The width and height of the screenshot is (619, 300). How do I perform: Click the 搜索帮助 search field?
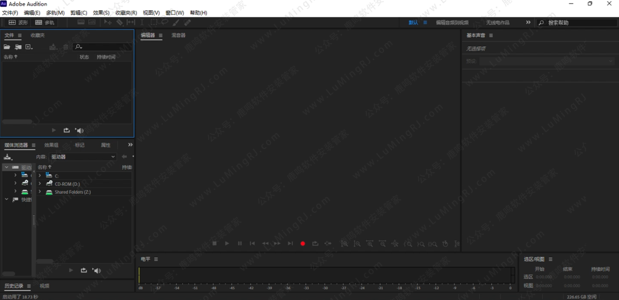579,22
